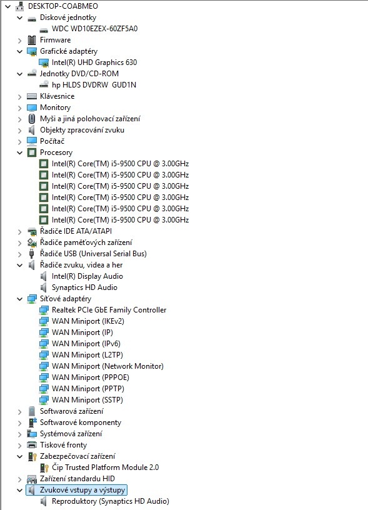Select the Objekty zpracování zvuku label

coord(82,130)
